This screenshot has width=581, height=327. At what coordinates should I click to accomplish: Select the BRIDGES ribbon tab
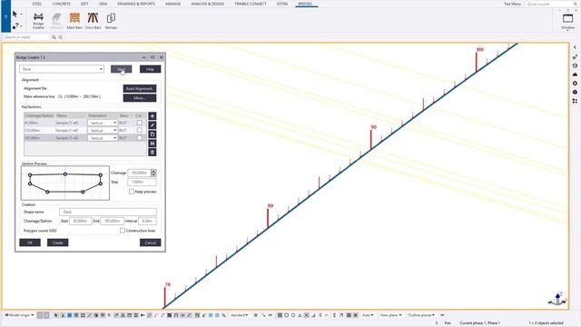coord(305,4)
